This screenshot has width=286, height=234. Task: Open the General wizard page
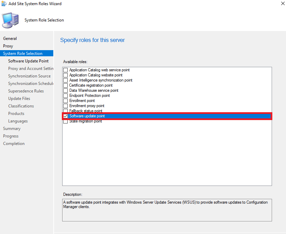(10, 38)
